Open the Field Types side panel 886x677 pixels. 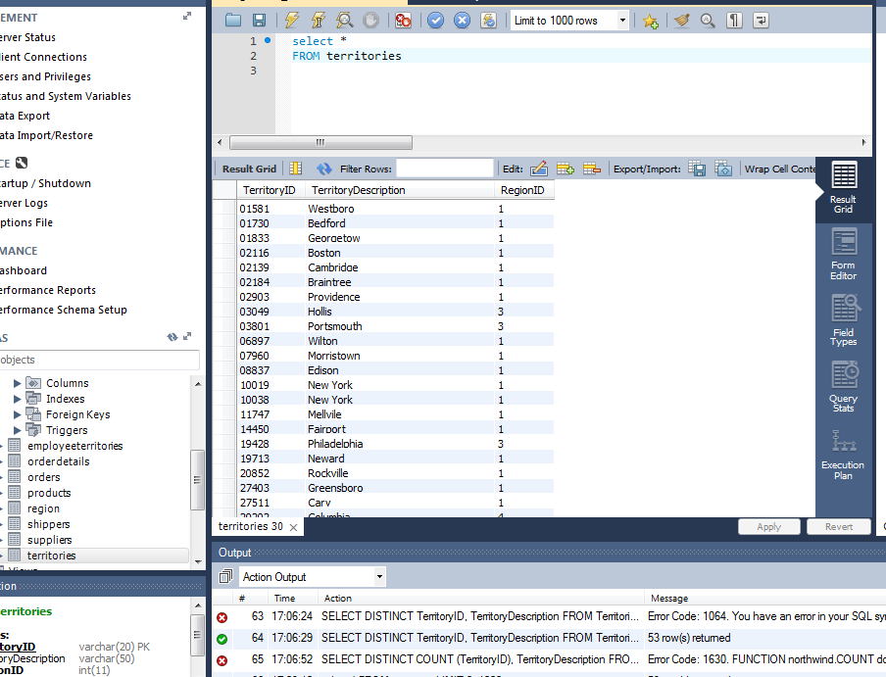coord(843,320)
